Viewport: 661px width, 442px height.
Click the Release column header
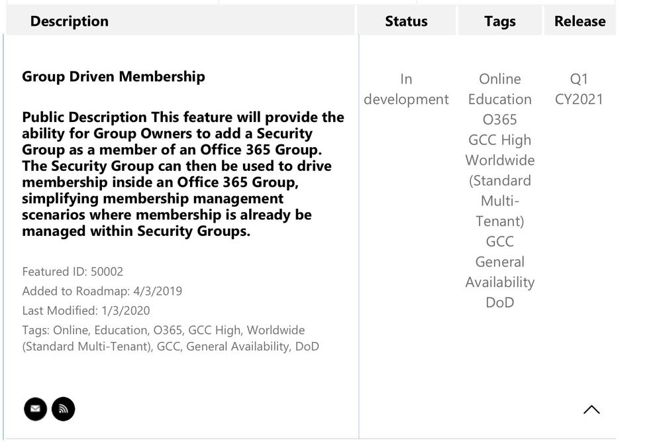(580, 21)
